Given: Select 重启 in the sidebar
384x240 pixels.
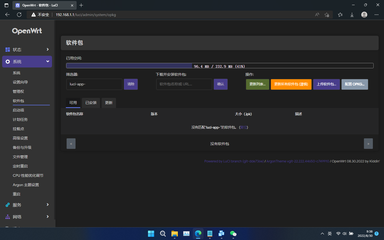Looking at the screenshot, I should click(17, 194).
